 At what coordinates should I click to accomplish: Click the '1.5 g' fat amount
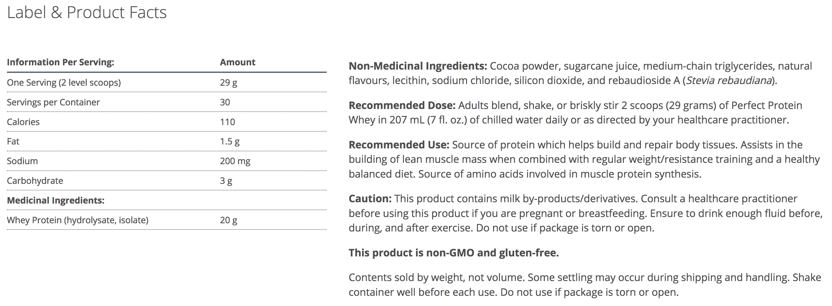(230, 142)
